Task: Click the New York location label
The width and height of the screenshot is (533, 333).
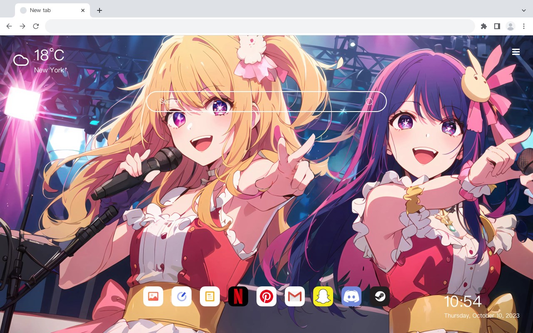Action: [x=49, y=70]
